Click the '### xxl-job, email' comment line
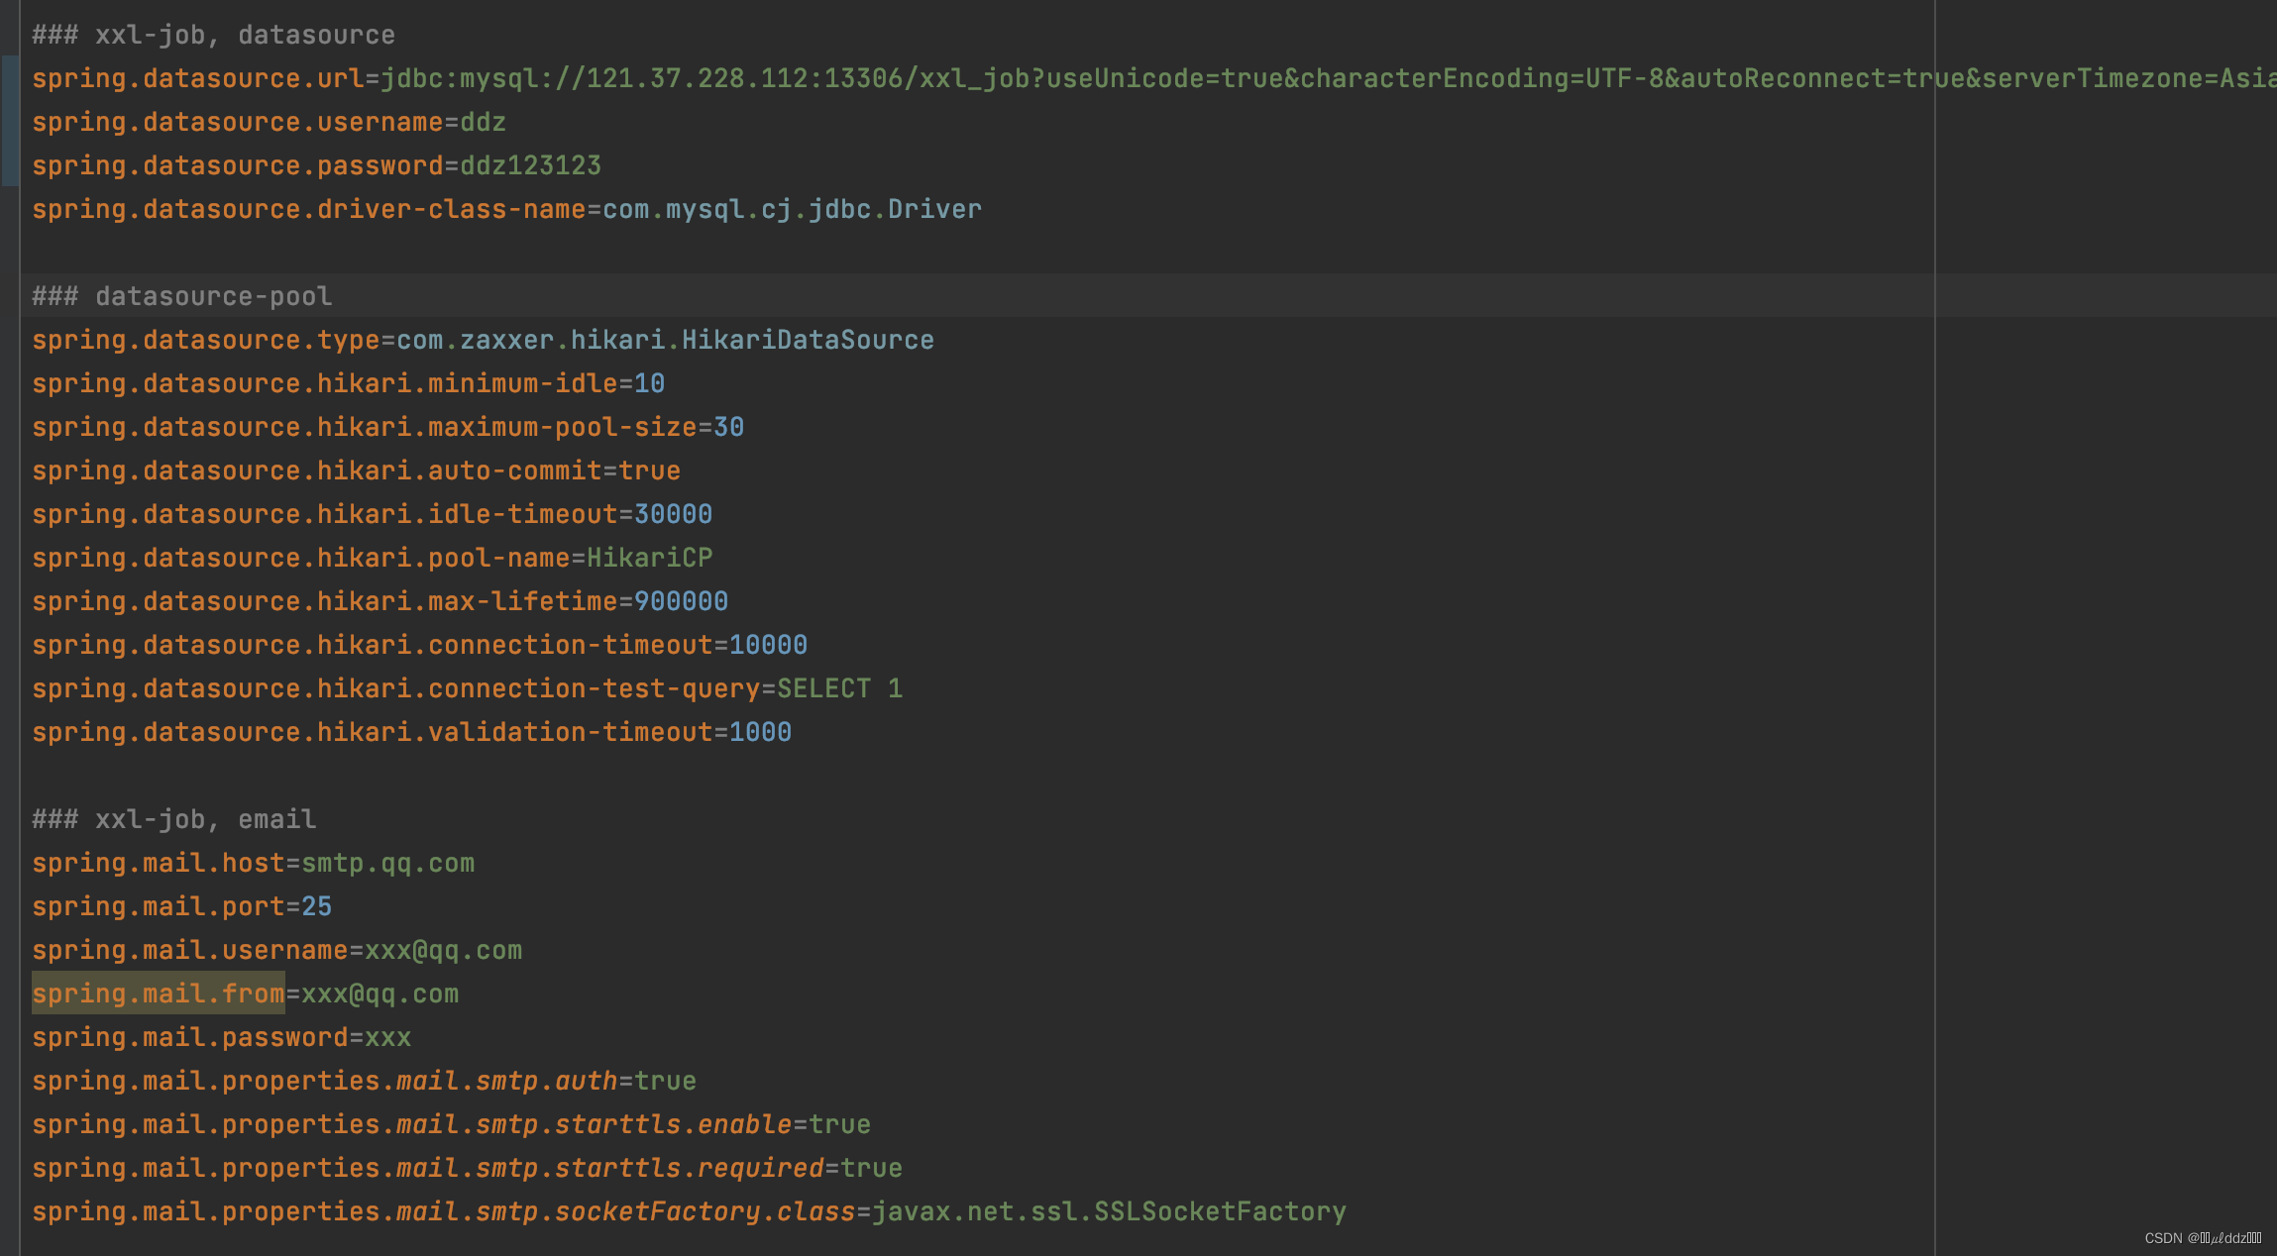Image resolution: width=2277 pixels, height=1256 pixels. pos(173,820)
